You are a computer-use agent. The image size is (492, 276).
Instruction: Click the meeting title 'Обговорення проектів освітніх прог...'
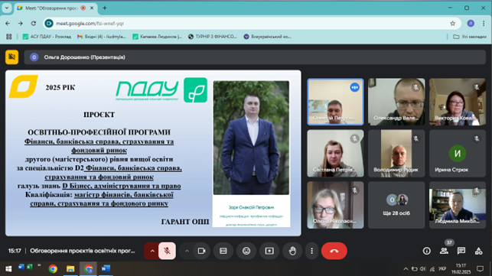click(x=82, y=251)
